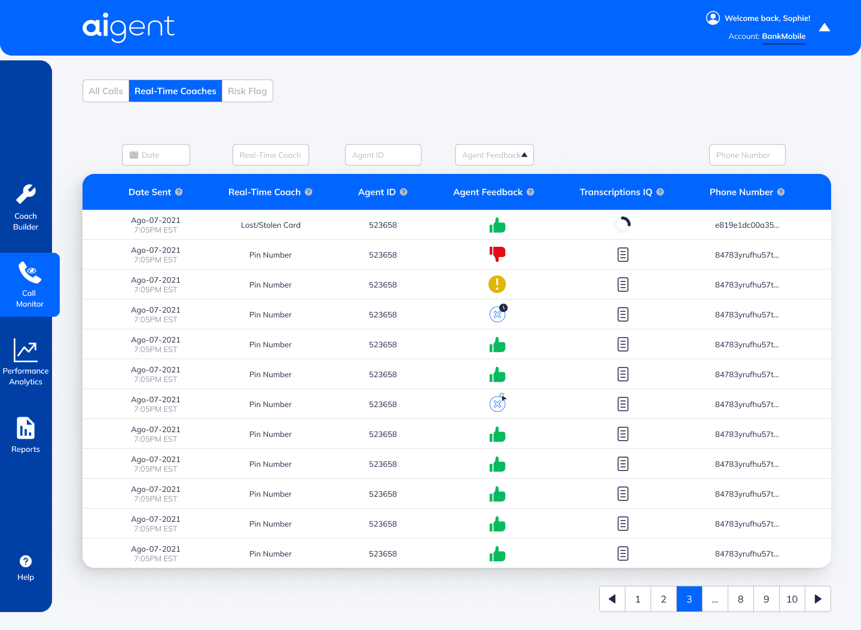Click the loading spinner in Transcriptions IQ
Screen dimensions: 861x630
pyautogui.click(x=622, y=225)
